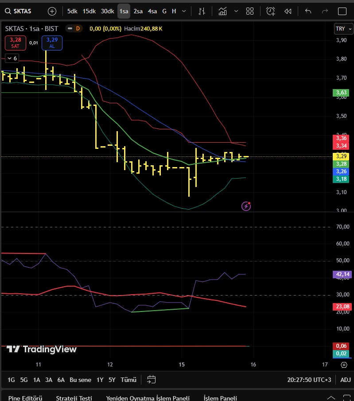The image size is (354, 401).
Task: Open the İşlem Paneli tab
Action: point(220,398)
